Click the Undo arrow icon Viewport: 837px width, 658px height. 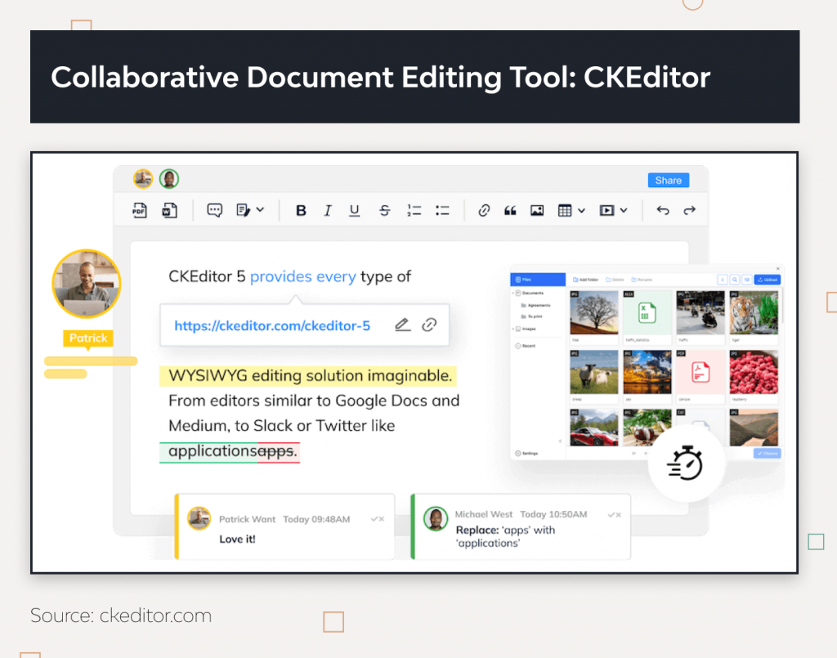(x=663, y=210)
